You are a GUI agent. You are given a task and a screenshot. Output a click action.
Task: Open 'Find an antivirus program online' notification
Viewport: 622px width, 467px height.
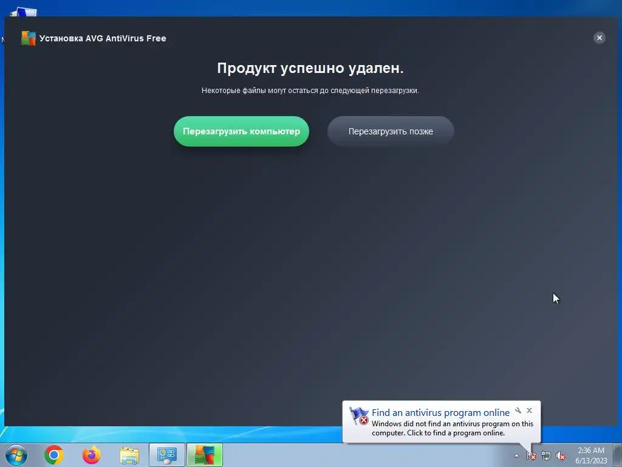point(440,413)
